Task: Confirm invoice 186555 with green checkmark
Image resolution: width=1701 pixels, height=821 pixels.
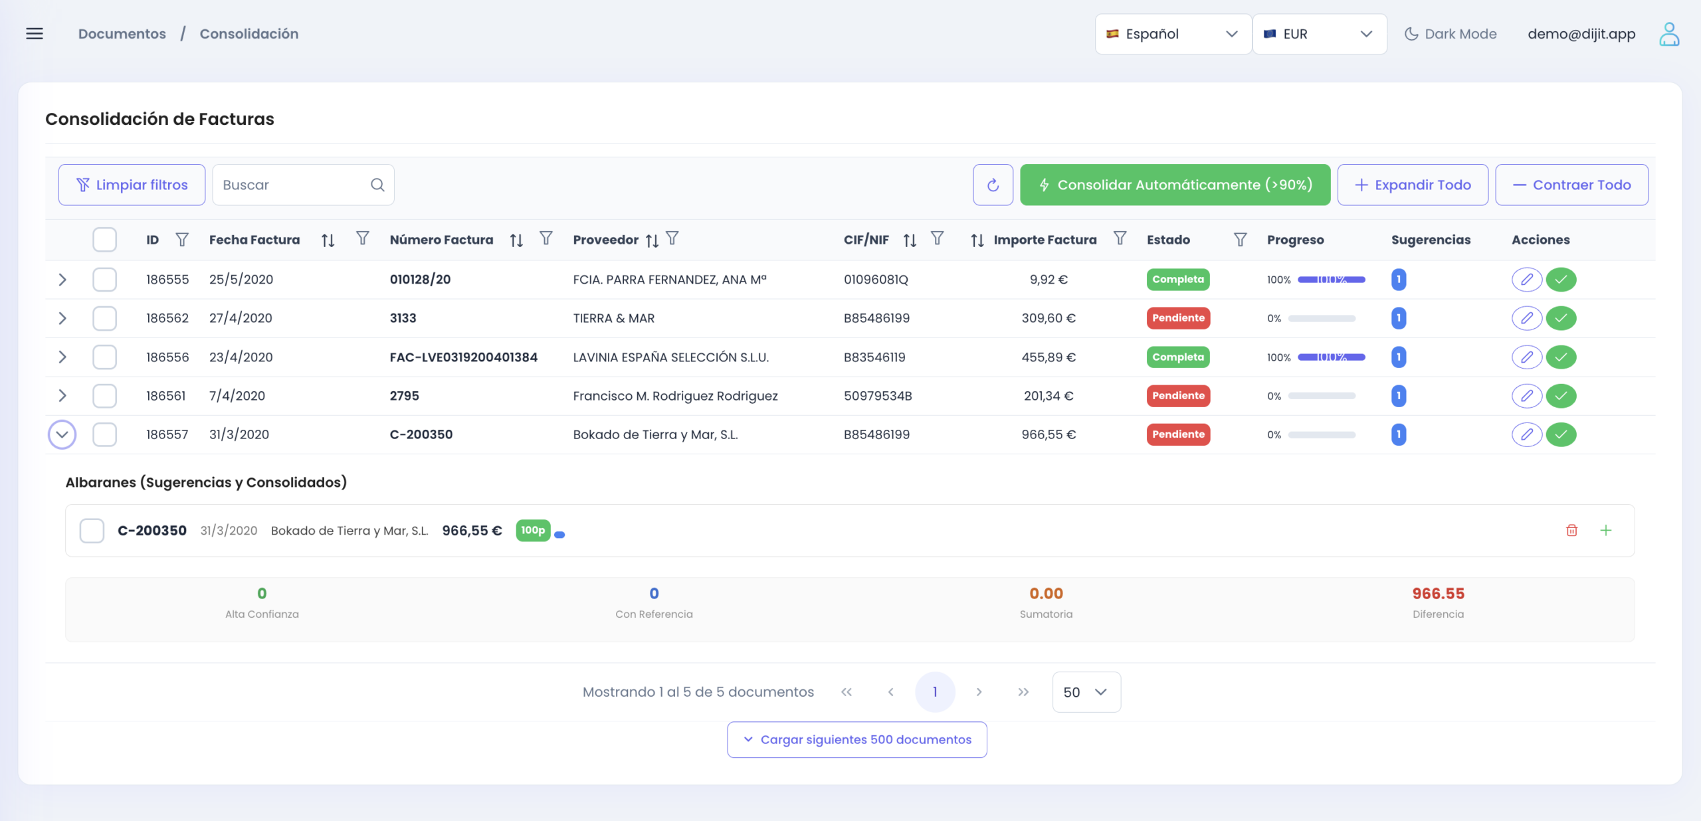Action: [x=1561, y=280]
